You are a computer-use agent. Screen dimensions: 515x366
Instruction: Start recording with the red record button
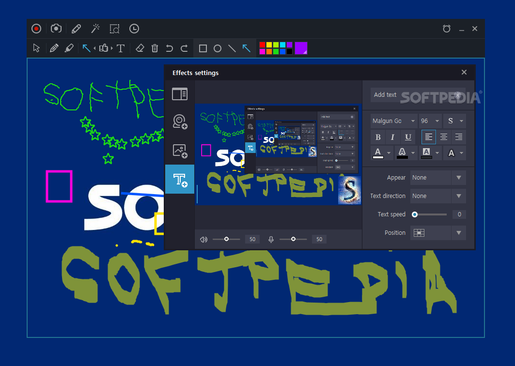pos(36,29)
